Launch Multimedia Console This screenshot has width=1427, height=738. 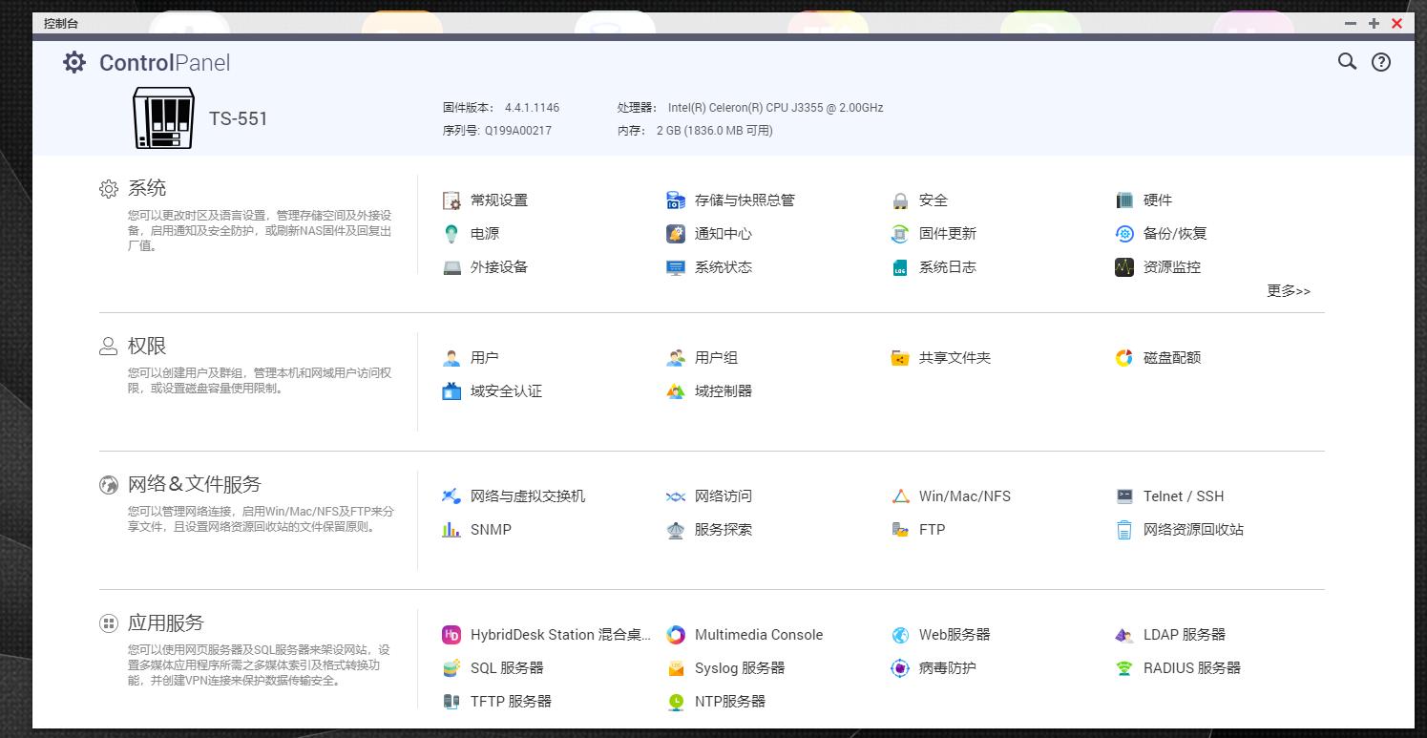tap(759, 634)
